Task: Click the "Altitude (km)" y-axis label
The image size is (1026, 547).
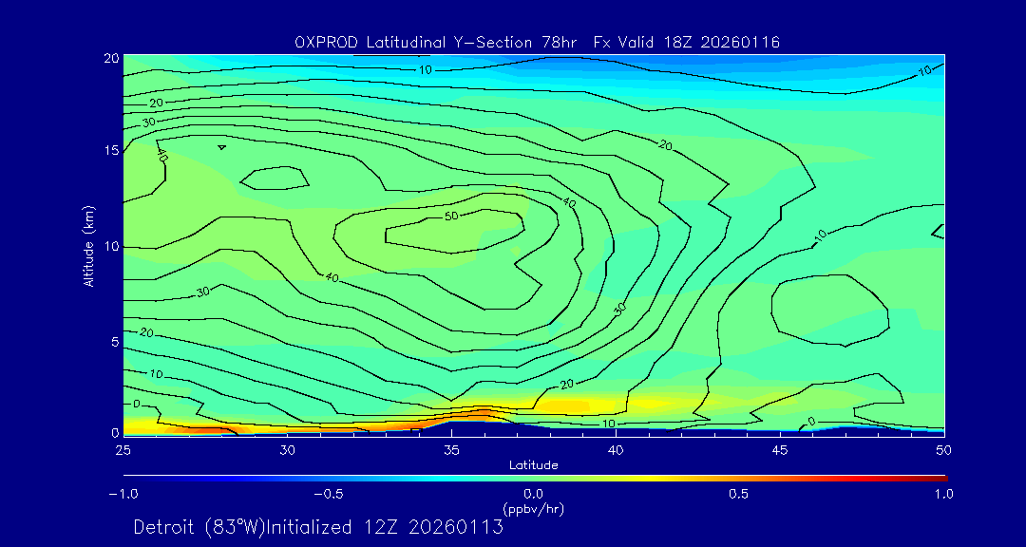Action: (88, 246)
